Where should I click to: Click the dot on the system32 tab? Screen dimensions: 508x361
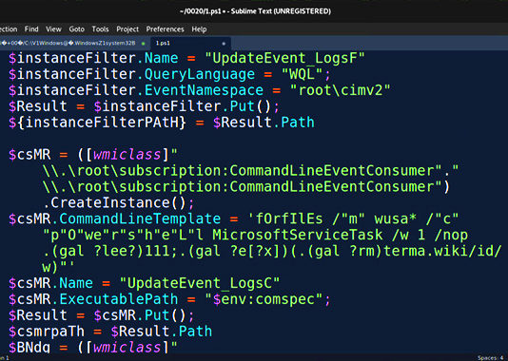coord(143,44)
